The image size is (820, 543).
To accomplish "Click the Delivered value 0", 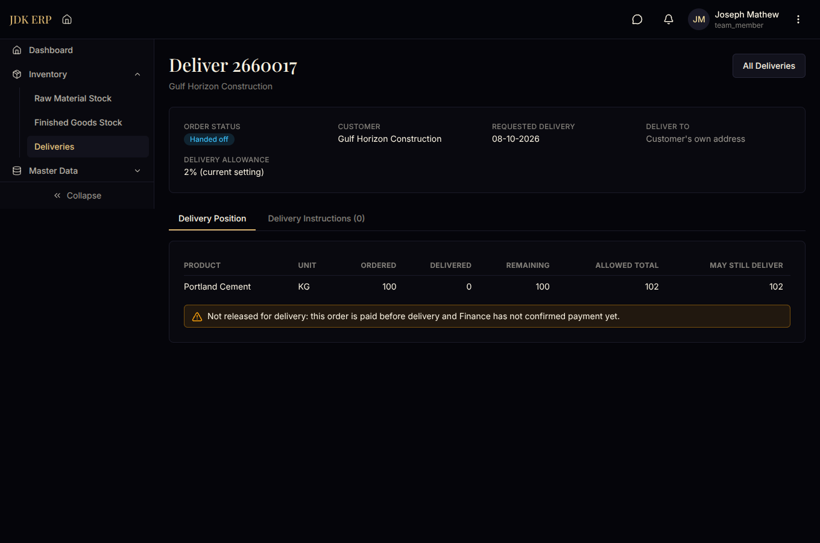I will click(468, 287).
